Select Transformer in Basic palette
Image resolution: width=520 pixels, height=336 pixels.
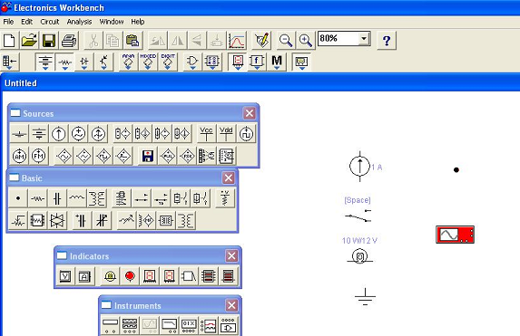coord(96,198)
